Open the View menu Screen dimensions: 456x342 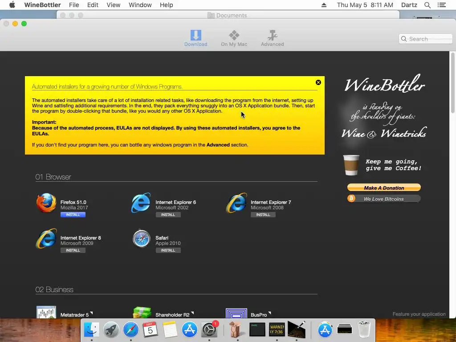[114, 5]
